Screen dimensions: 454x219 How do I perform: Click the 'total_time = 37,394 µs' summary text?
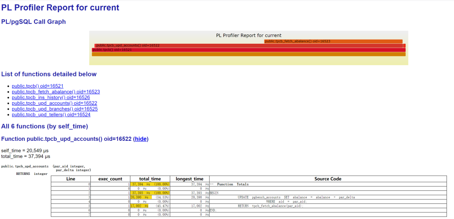click(26, 156)
